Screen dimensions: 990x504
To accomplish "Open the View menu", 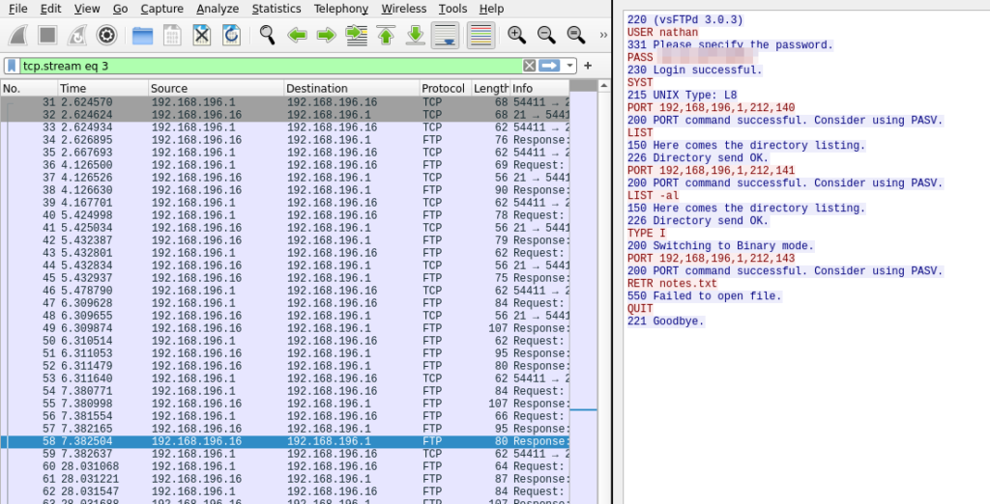I will [86, 9].
